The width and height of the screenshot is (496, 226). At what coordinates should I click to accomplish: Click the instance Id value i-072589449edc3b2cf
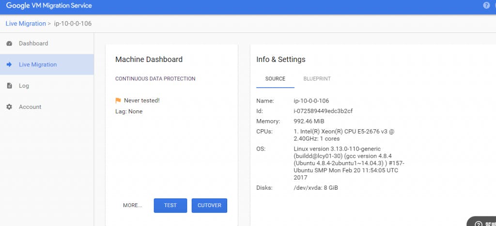[x=323, y=111]
